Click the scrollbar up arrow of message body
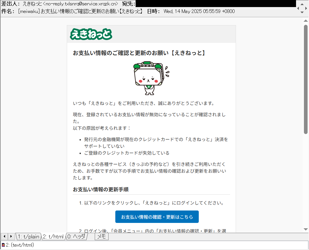 pyautogui.click(x=306, y=21)
